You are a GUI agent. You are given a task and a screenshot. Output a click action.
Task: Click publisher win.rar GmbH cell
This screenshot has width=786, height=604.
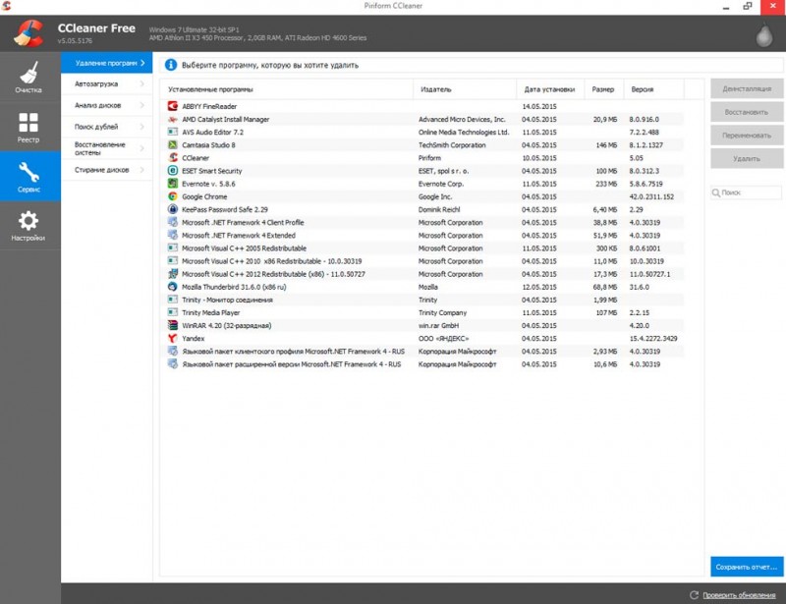click(x=438, y=325)
